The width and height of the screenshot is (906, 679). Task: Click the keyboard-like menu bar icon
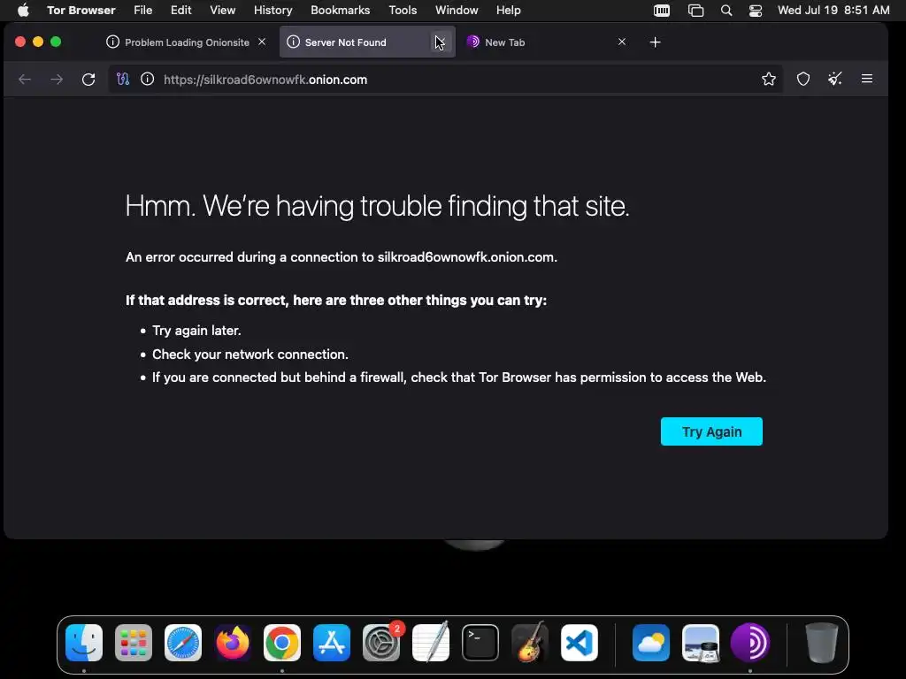coord(662,11)
